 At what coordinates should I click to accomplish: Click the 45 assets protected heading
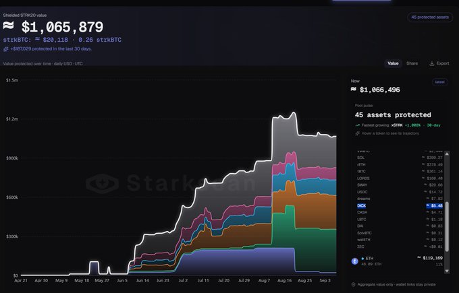point(393,115)
